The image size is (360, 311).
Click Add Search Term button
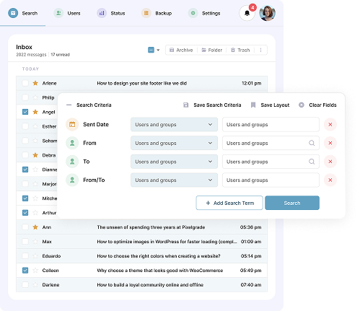(x=229, y=203)
